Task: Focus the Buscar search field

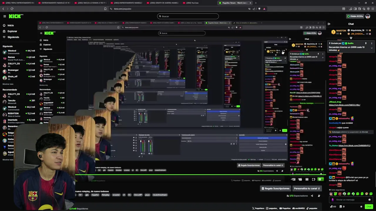Action: coord(188,16)
